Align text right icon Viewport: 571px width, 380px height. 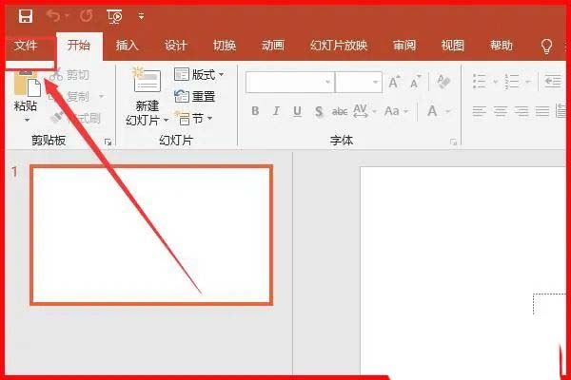pos(522,111)
